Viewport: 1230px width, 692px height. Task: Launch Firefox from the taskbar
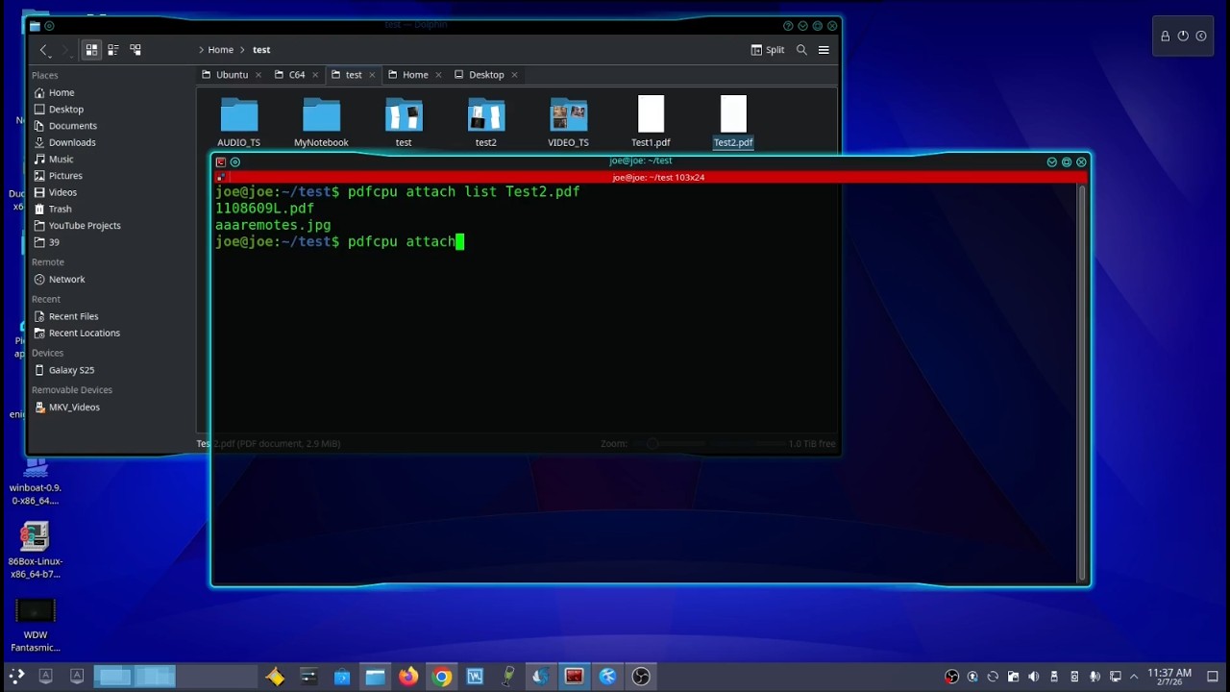[408, 677]
